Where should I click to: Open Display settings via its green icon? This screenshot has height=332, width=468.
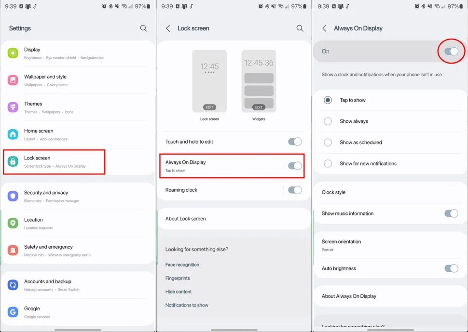[13, 53]
